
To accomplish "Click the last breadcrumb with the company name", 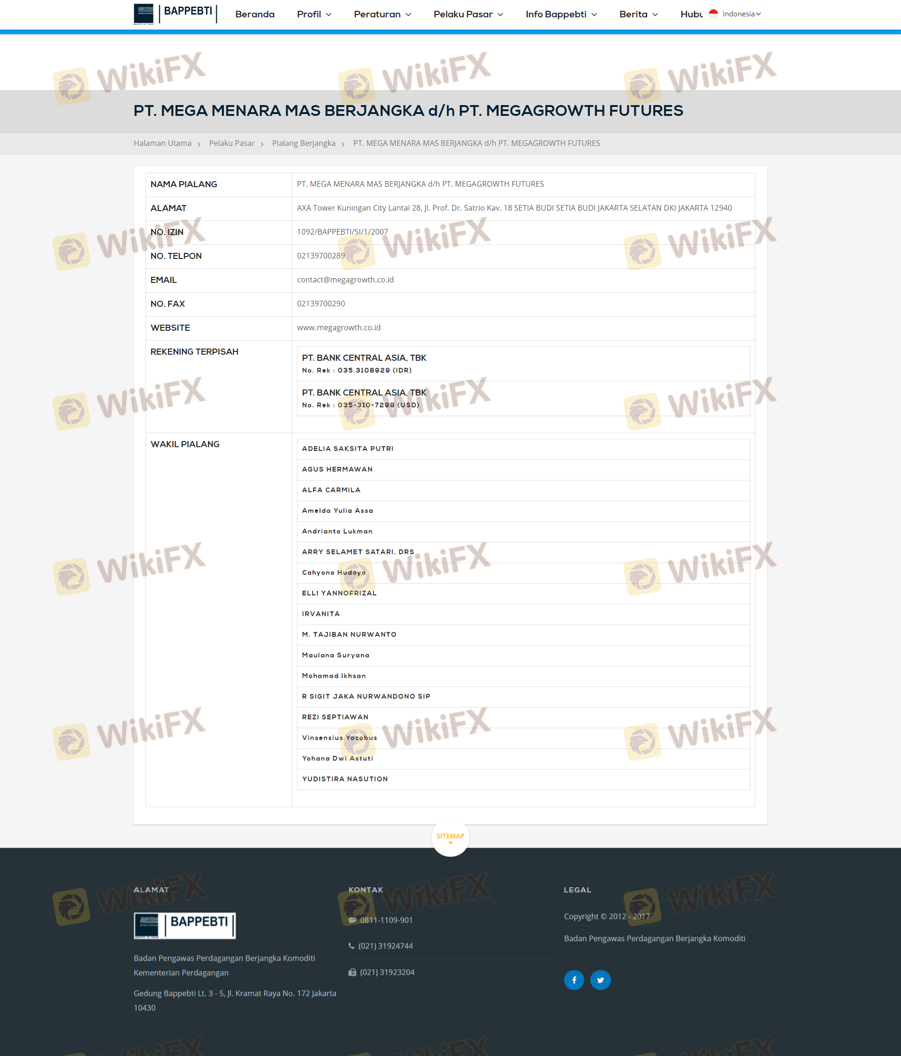I will tap(476, 143).
